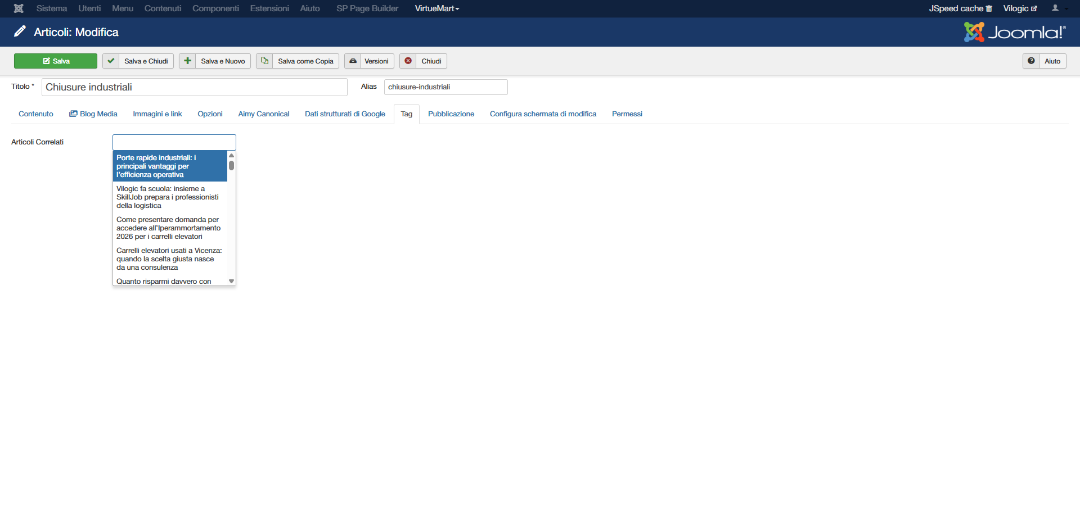Switch to the Pubblicazione tab
The width and height of the screenshot is (1080, 512).
click(451, 114)
